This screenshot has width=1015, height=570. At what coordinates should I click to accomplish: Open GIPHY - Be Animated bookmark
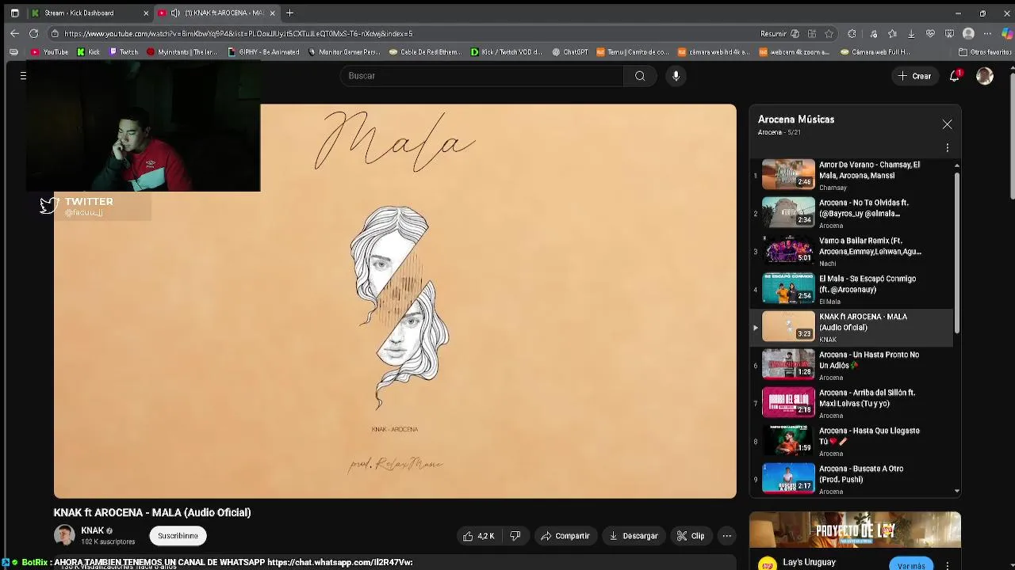pos(263,52)
